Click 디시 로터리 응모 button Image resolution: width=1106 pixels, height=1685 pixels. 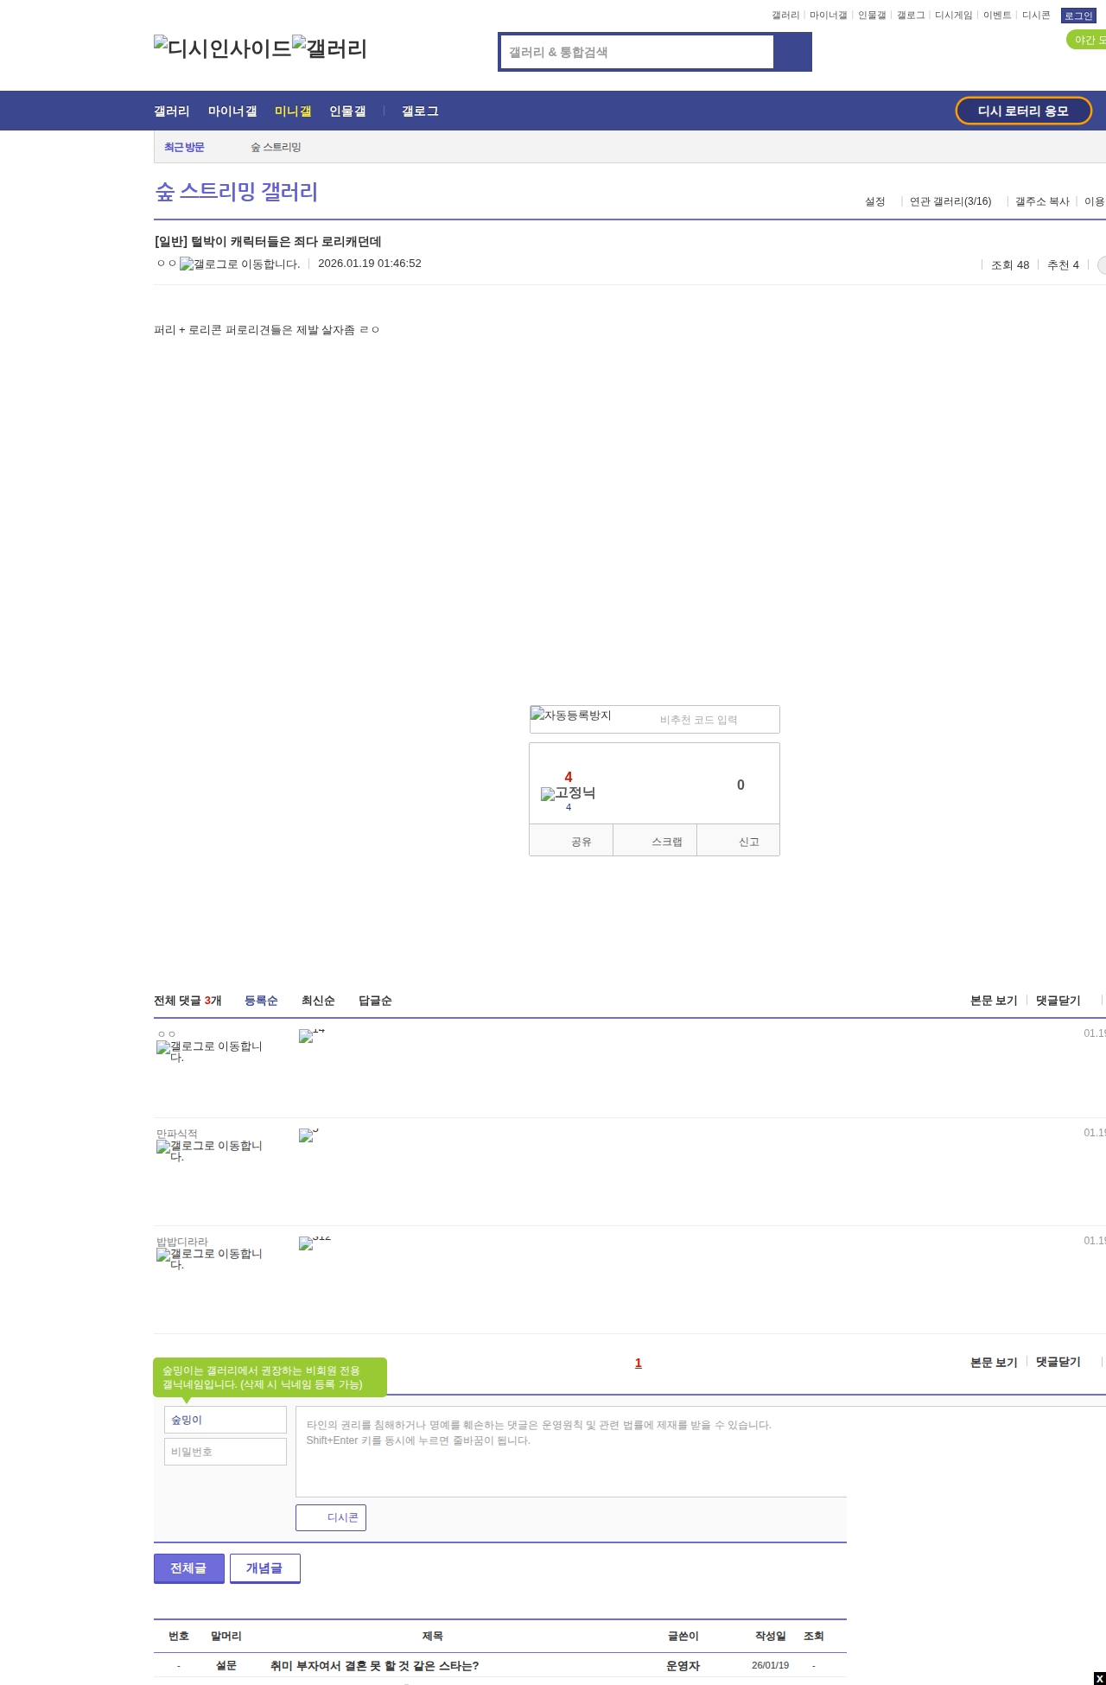pyautogui.click(x=1023, y=111)
